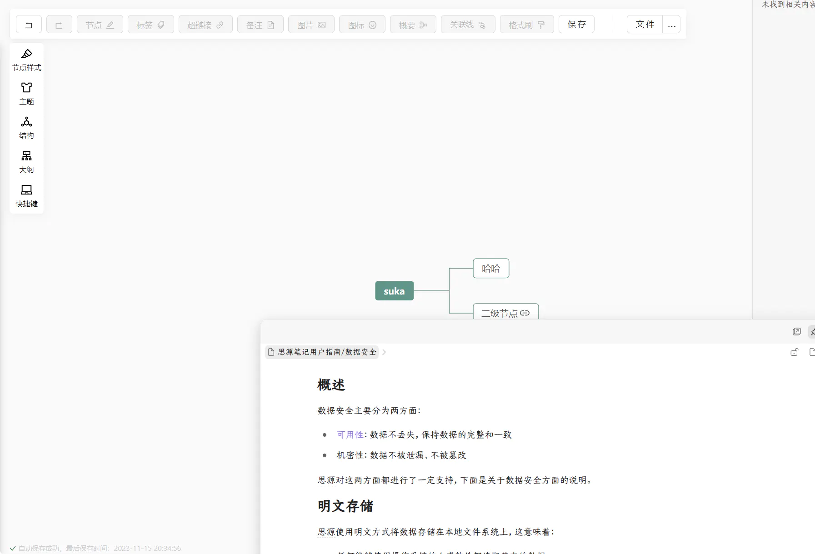Click the 超链接 toolbar button

pos(205,25)
